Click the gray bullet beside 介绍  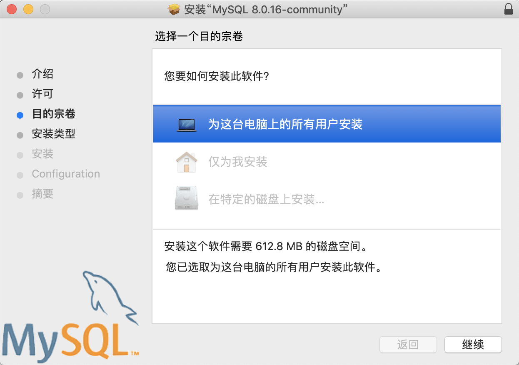pyautogui.click(x=20, y=75)
